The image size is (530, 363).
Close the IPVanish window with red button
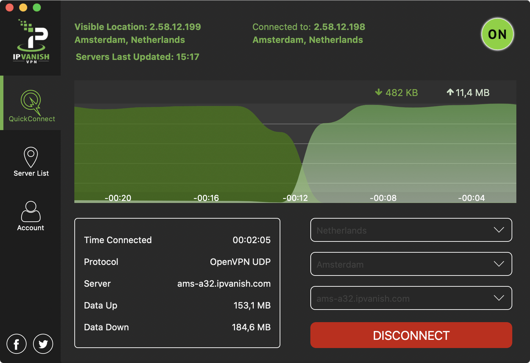point(10,7)
